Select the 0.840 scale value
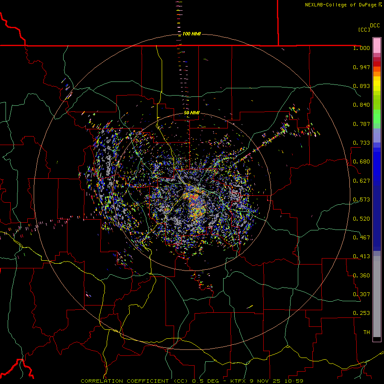This screenshot has width=384, height=384. tap(361, 105)
